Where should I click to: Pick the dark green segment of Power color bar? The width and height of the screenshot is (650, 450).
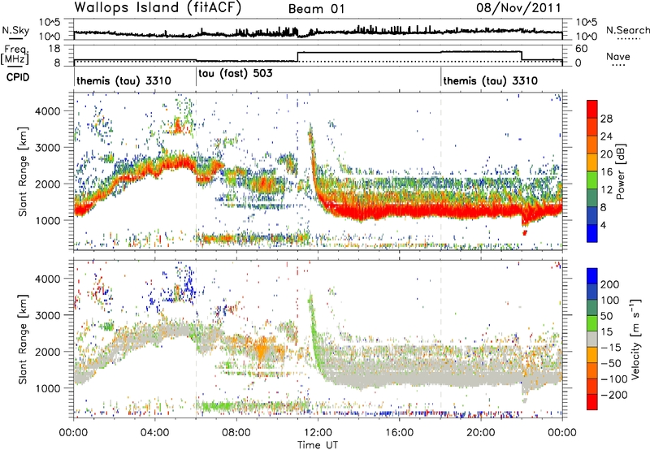(x=592, y=198)
